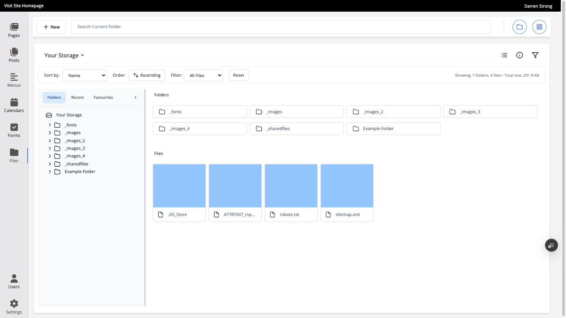Click the New button
Image resolution: width=566 pixels, height=318 pixels.
(51, 27)
